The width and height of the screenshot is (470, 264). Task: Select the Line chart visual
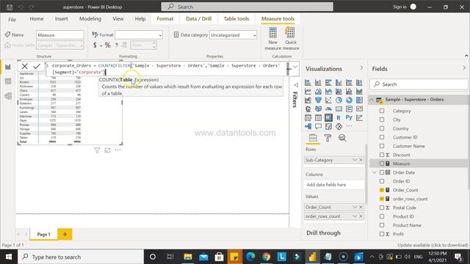point(308,91)
